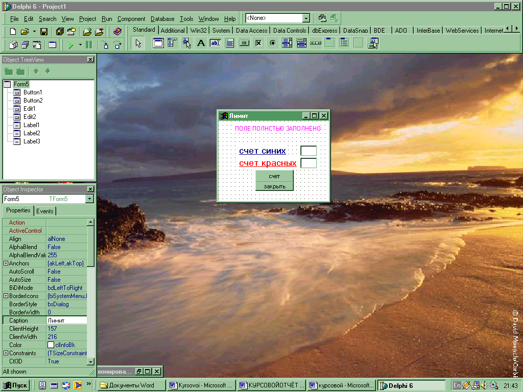Open the Component menu

tap(131, 19)
